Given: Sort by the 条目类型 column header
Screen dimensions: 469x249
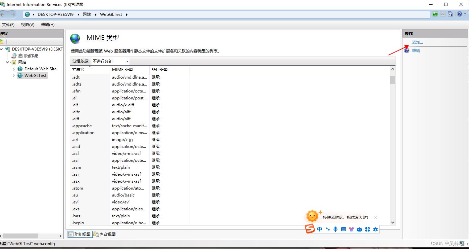Looking at the screenshot, I should [x=169, y=70].
